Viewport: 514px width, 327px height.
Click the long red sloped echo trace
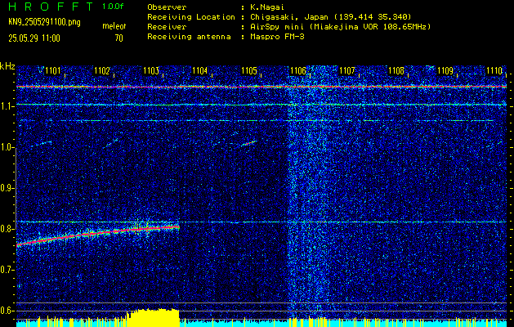[x=98, y=235]
